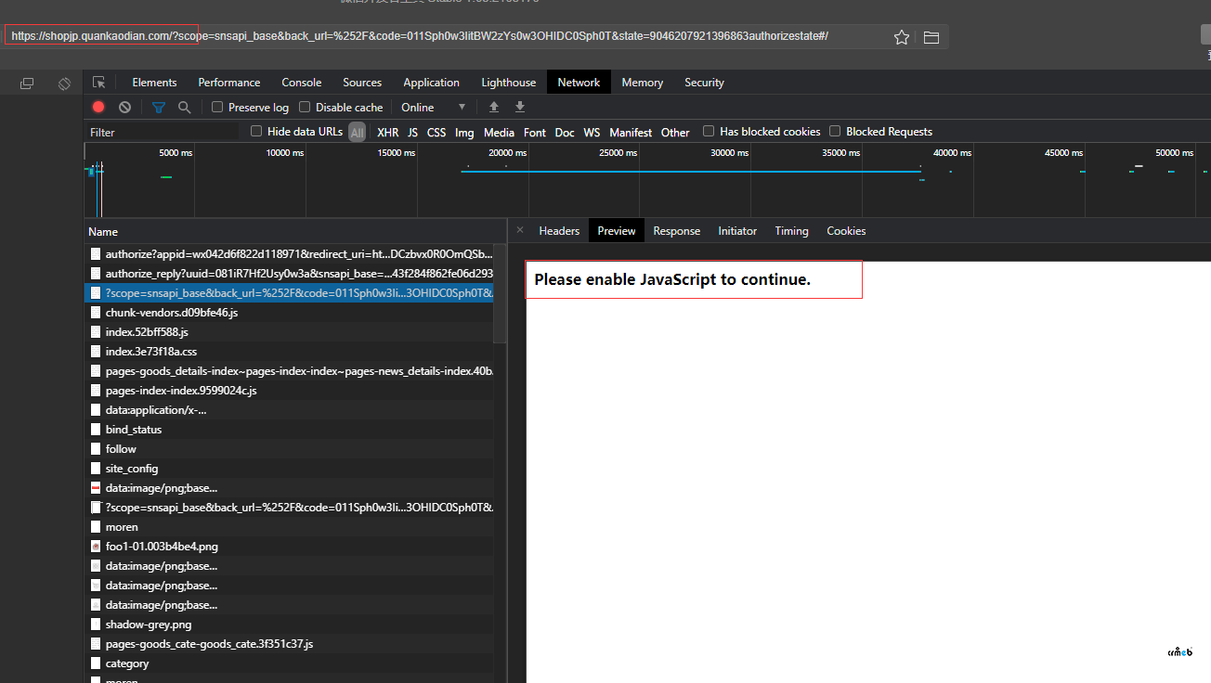This screenshot has height=683, width=1211.
Task: Import HAR file with upload arrow
Action: click(x=494, y=108)
